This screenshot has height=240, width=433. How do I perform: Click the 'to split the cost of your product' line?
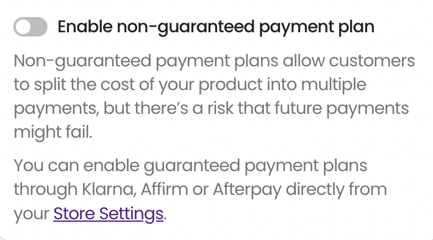pos(138,85)
